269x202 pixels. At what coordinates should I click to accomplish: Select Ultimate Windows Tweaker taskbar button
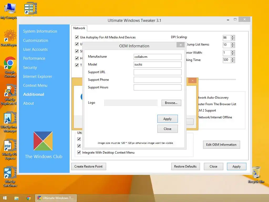[56, 198]
